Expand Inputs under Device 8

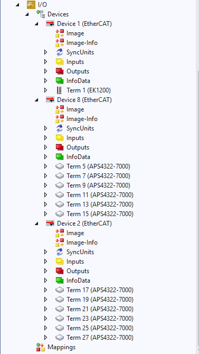coord(45,138)
